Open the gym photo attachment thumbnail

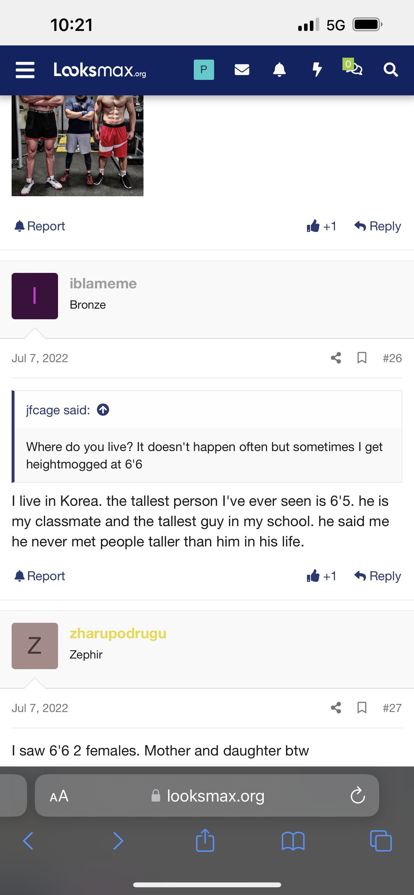click(77, 146)
